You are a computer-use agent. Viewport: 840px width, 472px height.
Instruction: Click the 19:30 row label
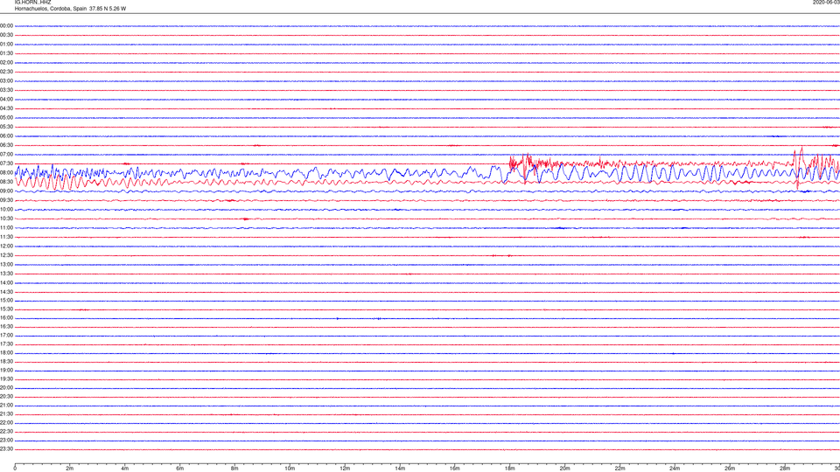click(6, 378)
